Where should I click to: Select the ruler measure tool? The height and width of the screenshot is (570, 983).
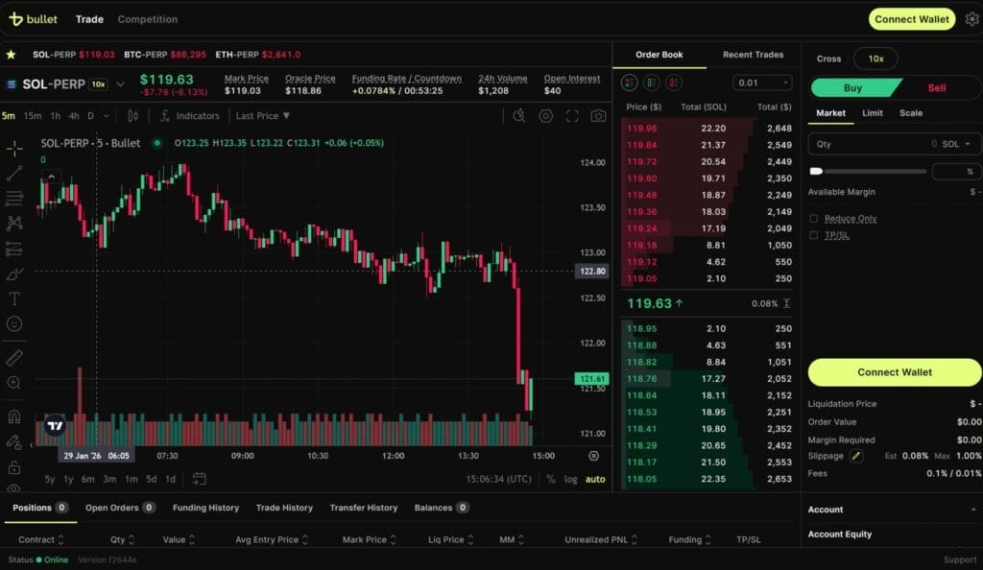click(14, 358)
